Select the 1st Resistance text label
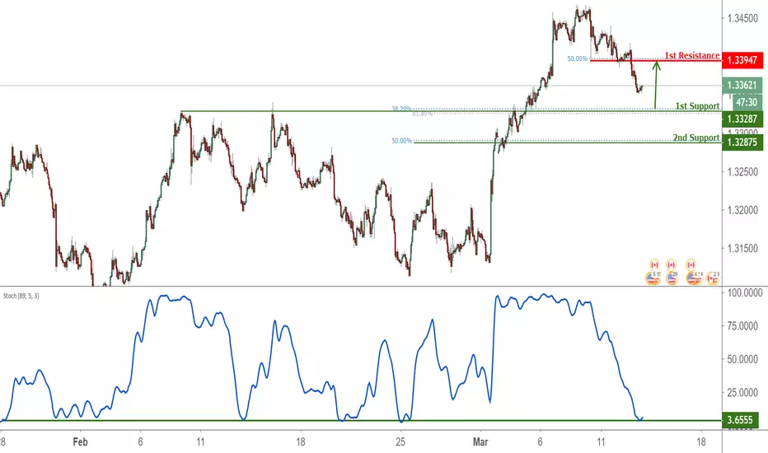This screenshot has height=453, width=768. coord(692,55)
